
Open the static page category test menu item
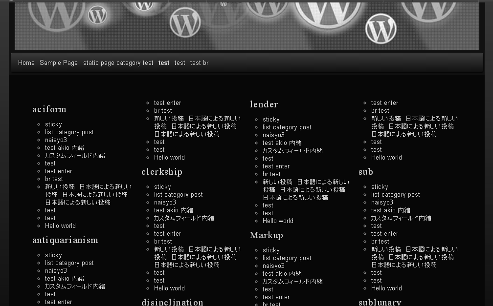tap(118, 63)
